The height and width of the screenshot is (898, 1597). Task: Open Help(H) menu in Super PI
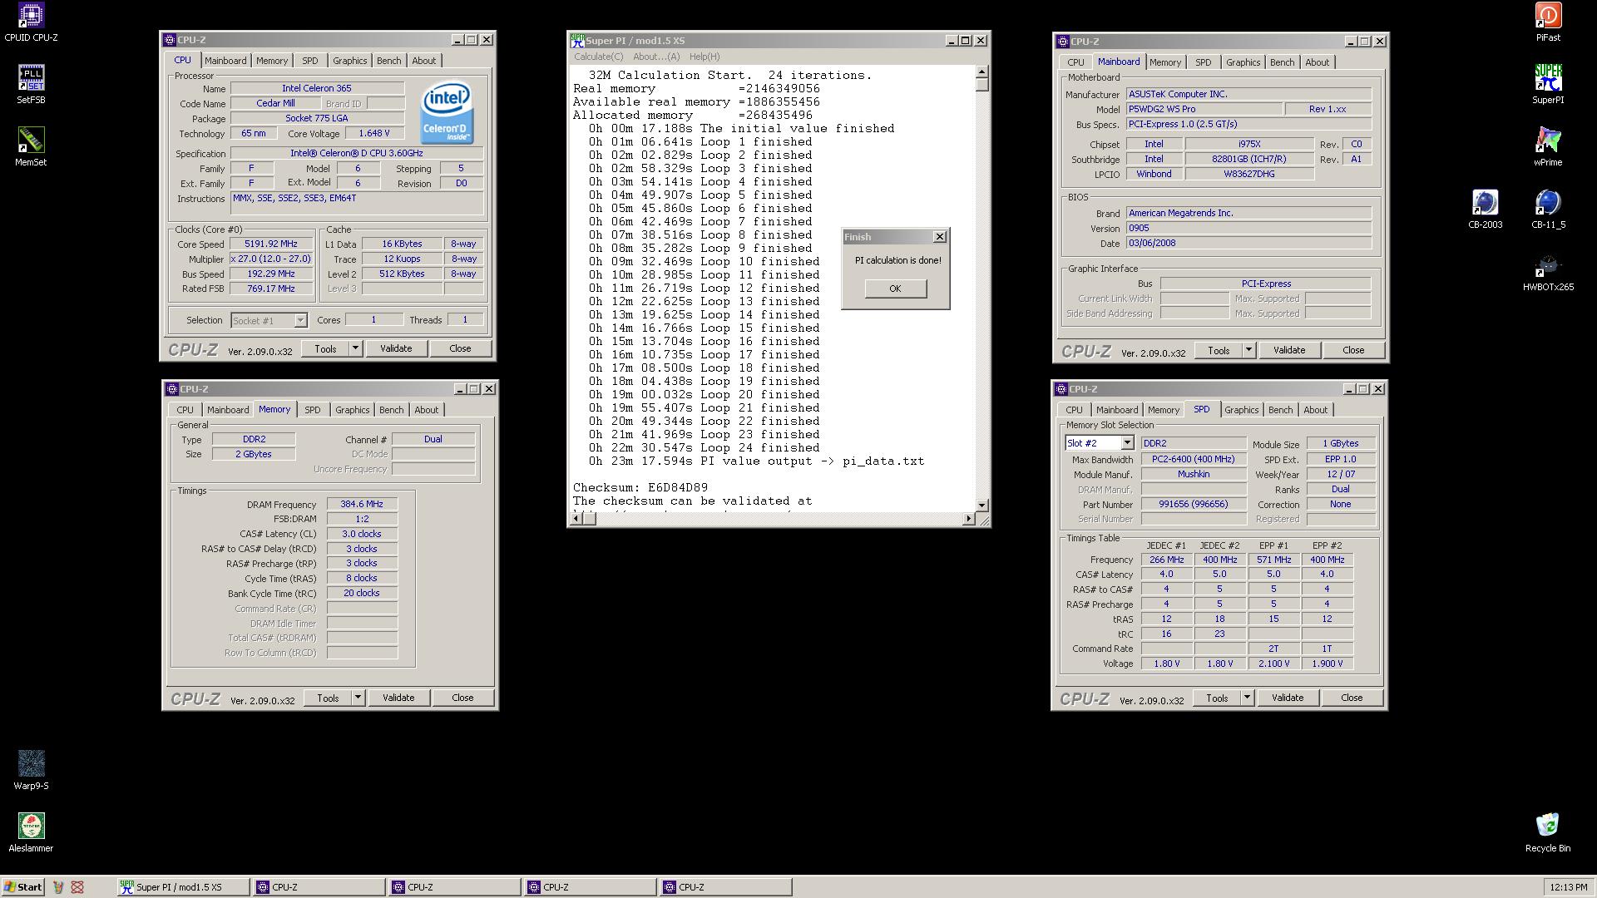[x=705, y=57]
